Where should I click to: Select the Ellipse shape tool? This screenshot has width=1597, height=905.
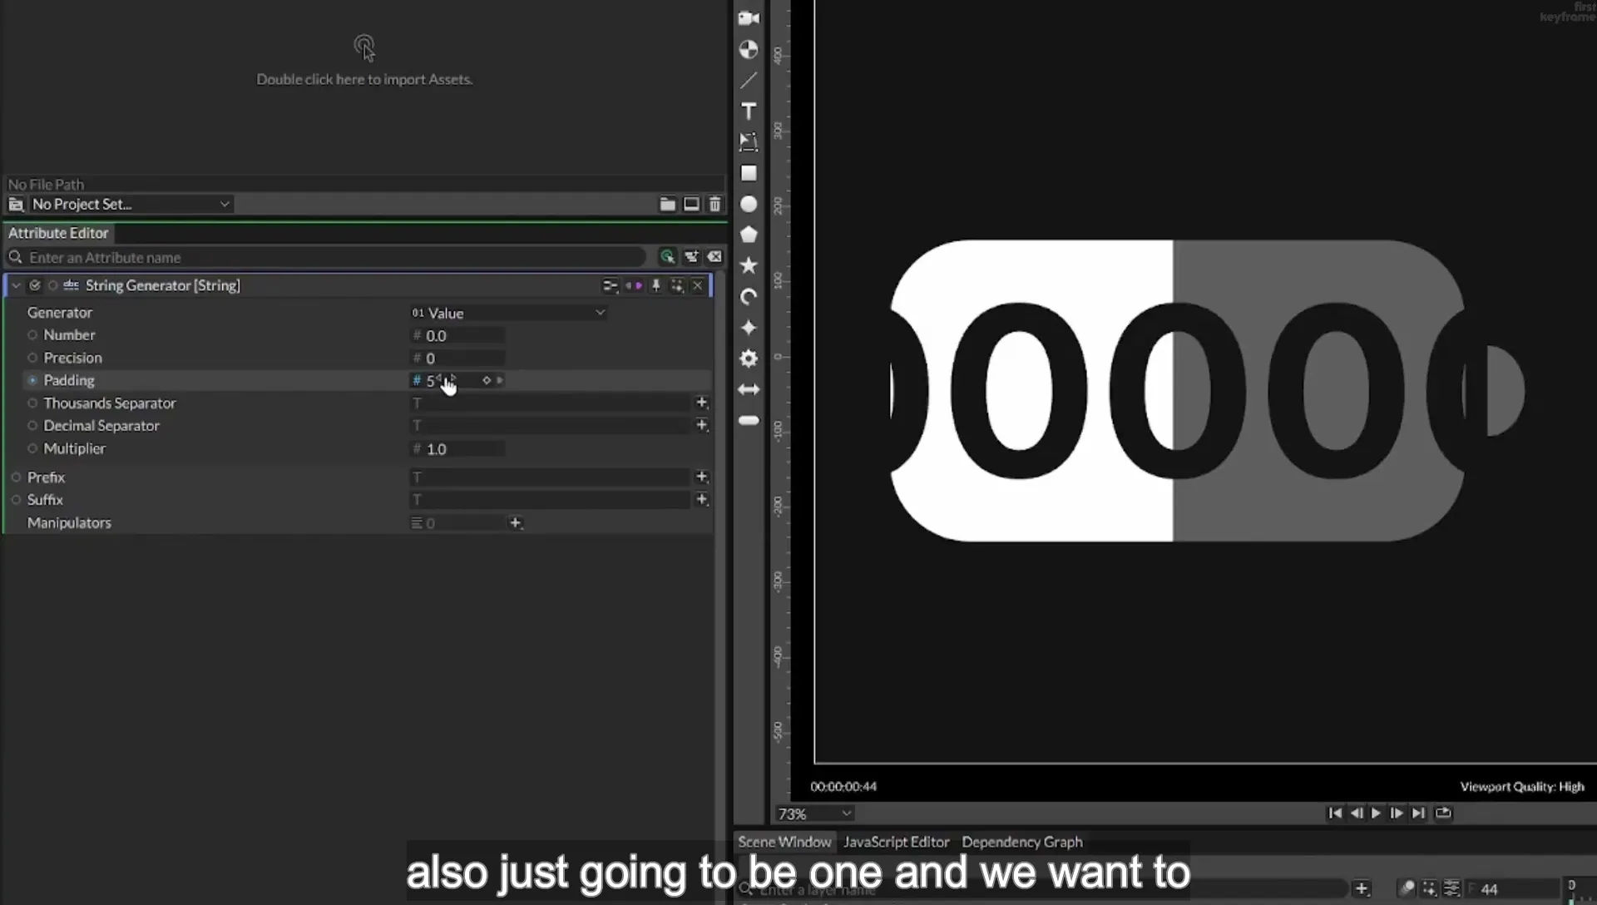[x=749, y=204]
